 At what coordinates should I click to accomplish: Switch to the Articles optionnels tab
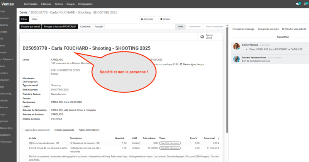click(x=64, y=130)
